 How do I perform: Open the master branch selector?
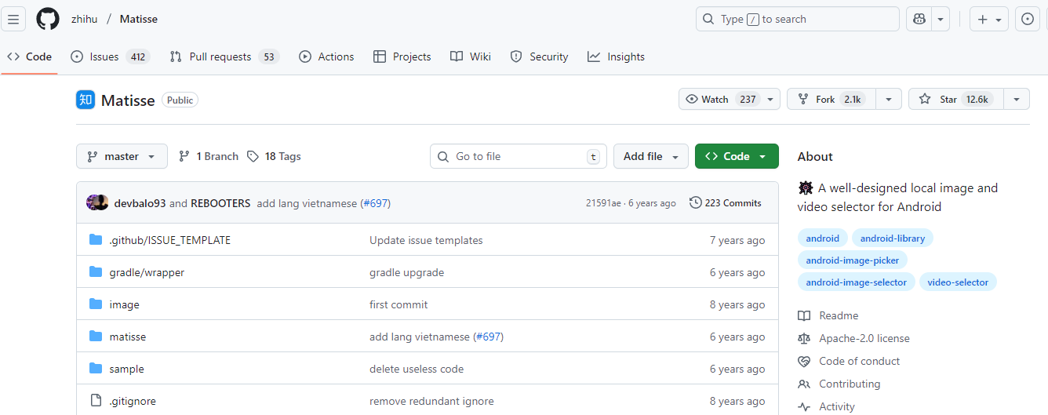coord(122,156)
